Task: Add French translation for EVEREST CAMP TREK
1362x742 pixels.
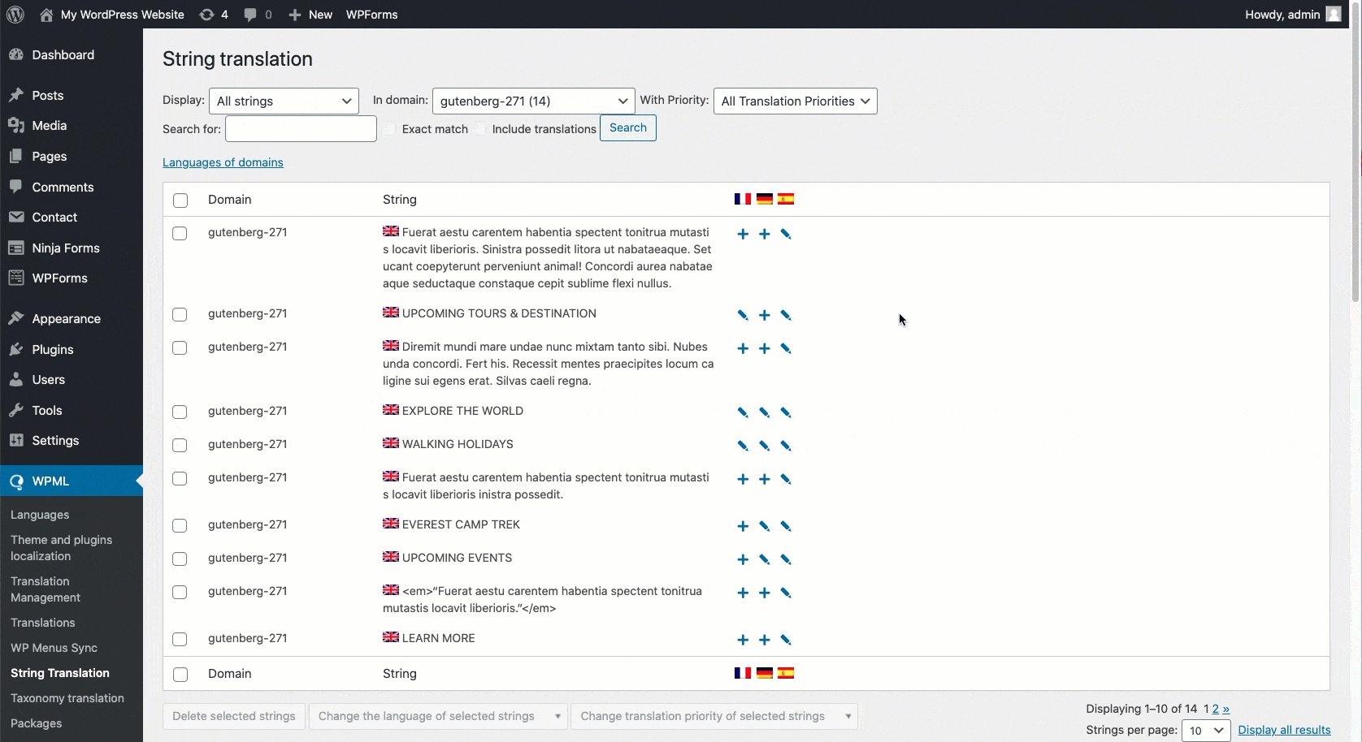Action: pyautogui.click(x=743, y=526)
